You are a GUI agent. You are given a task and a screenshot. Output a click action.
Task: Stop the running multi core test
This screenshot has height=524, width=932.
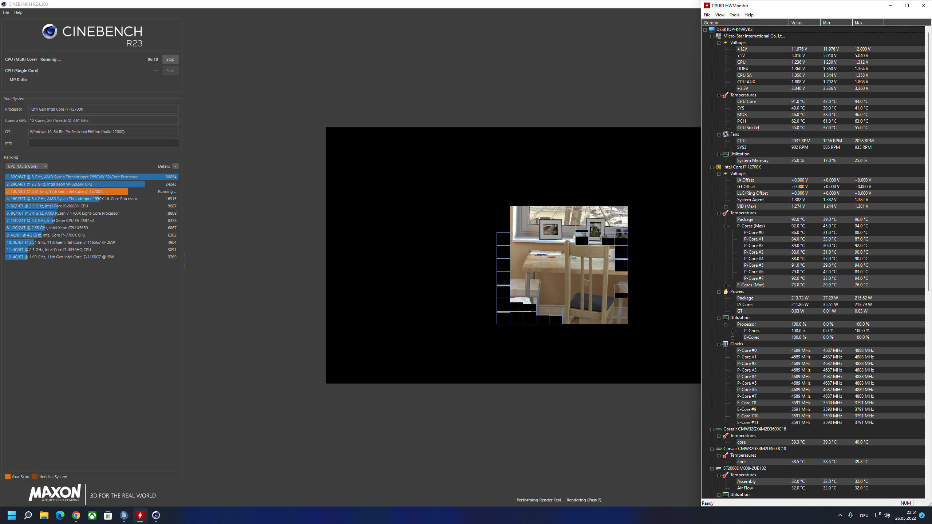tap(170, 59)
